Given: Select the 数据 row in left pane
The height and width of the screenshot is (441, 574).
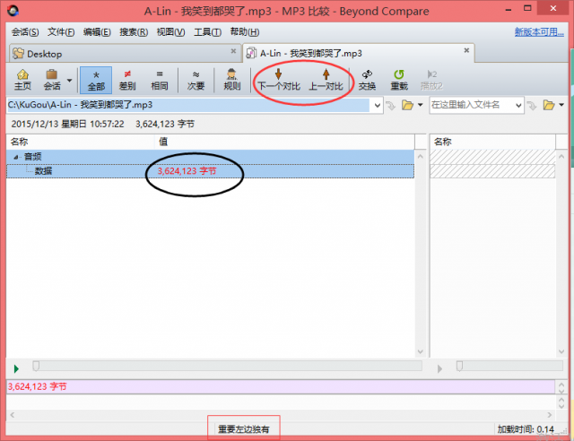Looking at the screenshot, I should click(210, 171).
